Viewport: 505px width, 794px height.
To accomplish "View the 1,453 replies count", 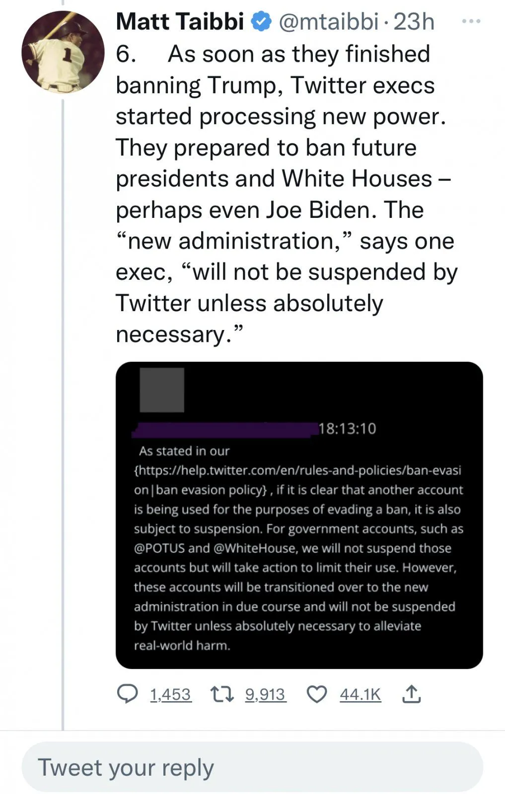I will click(x=170, y=694).
